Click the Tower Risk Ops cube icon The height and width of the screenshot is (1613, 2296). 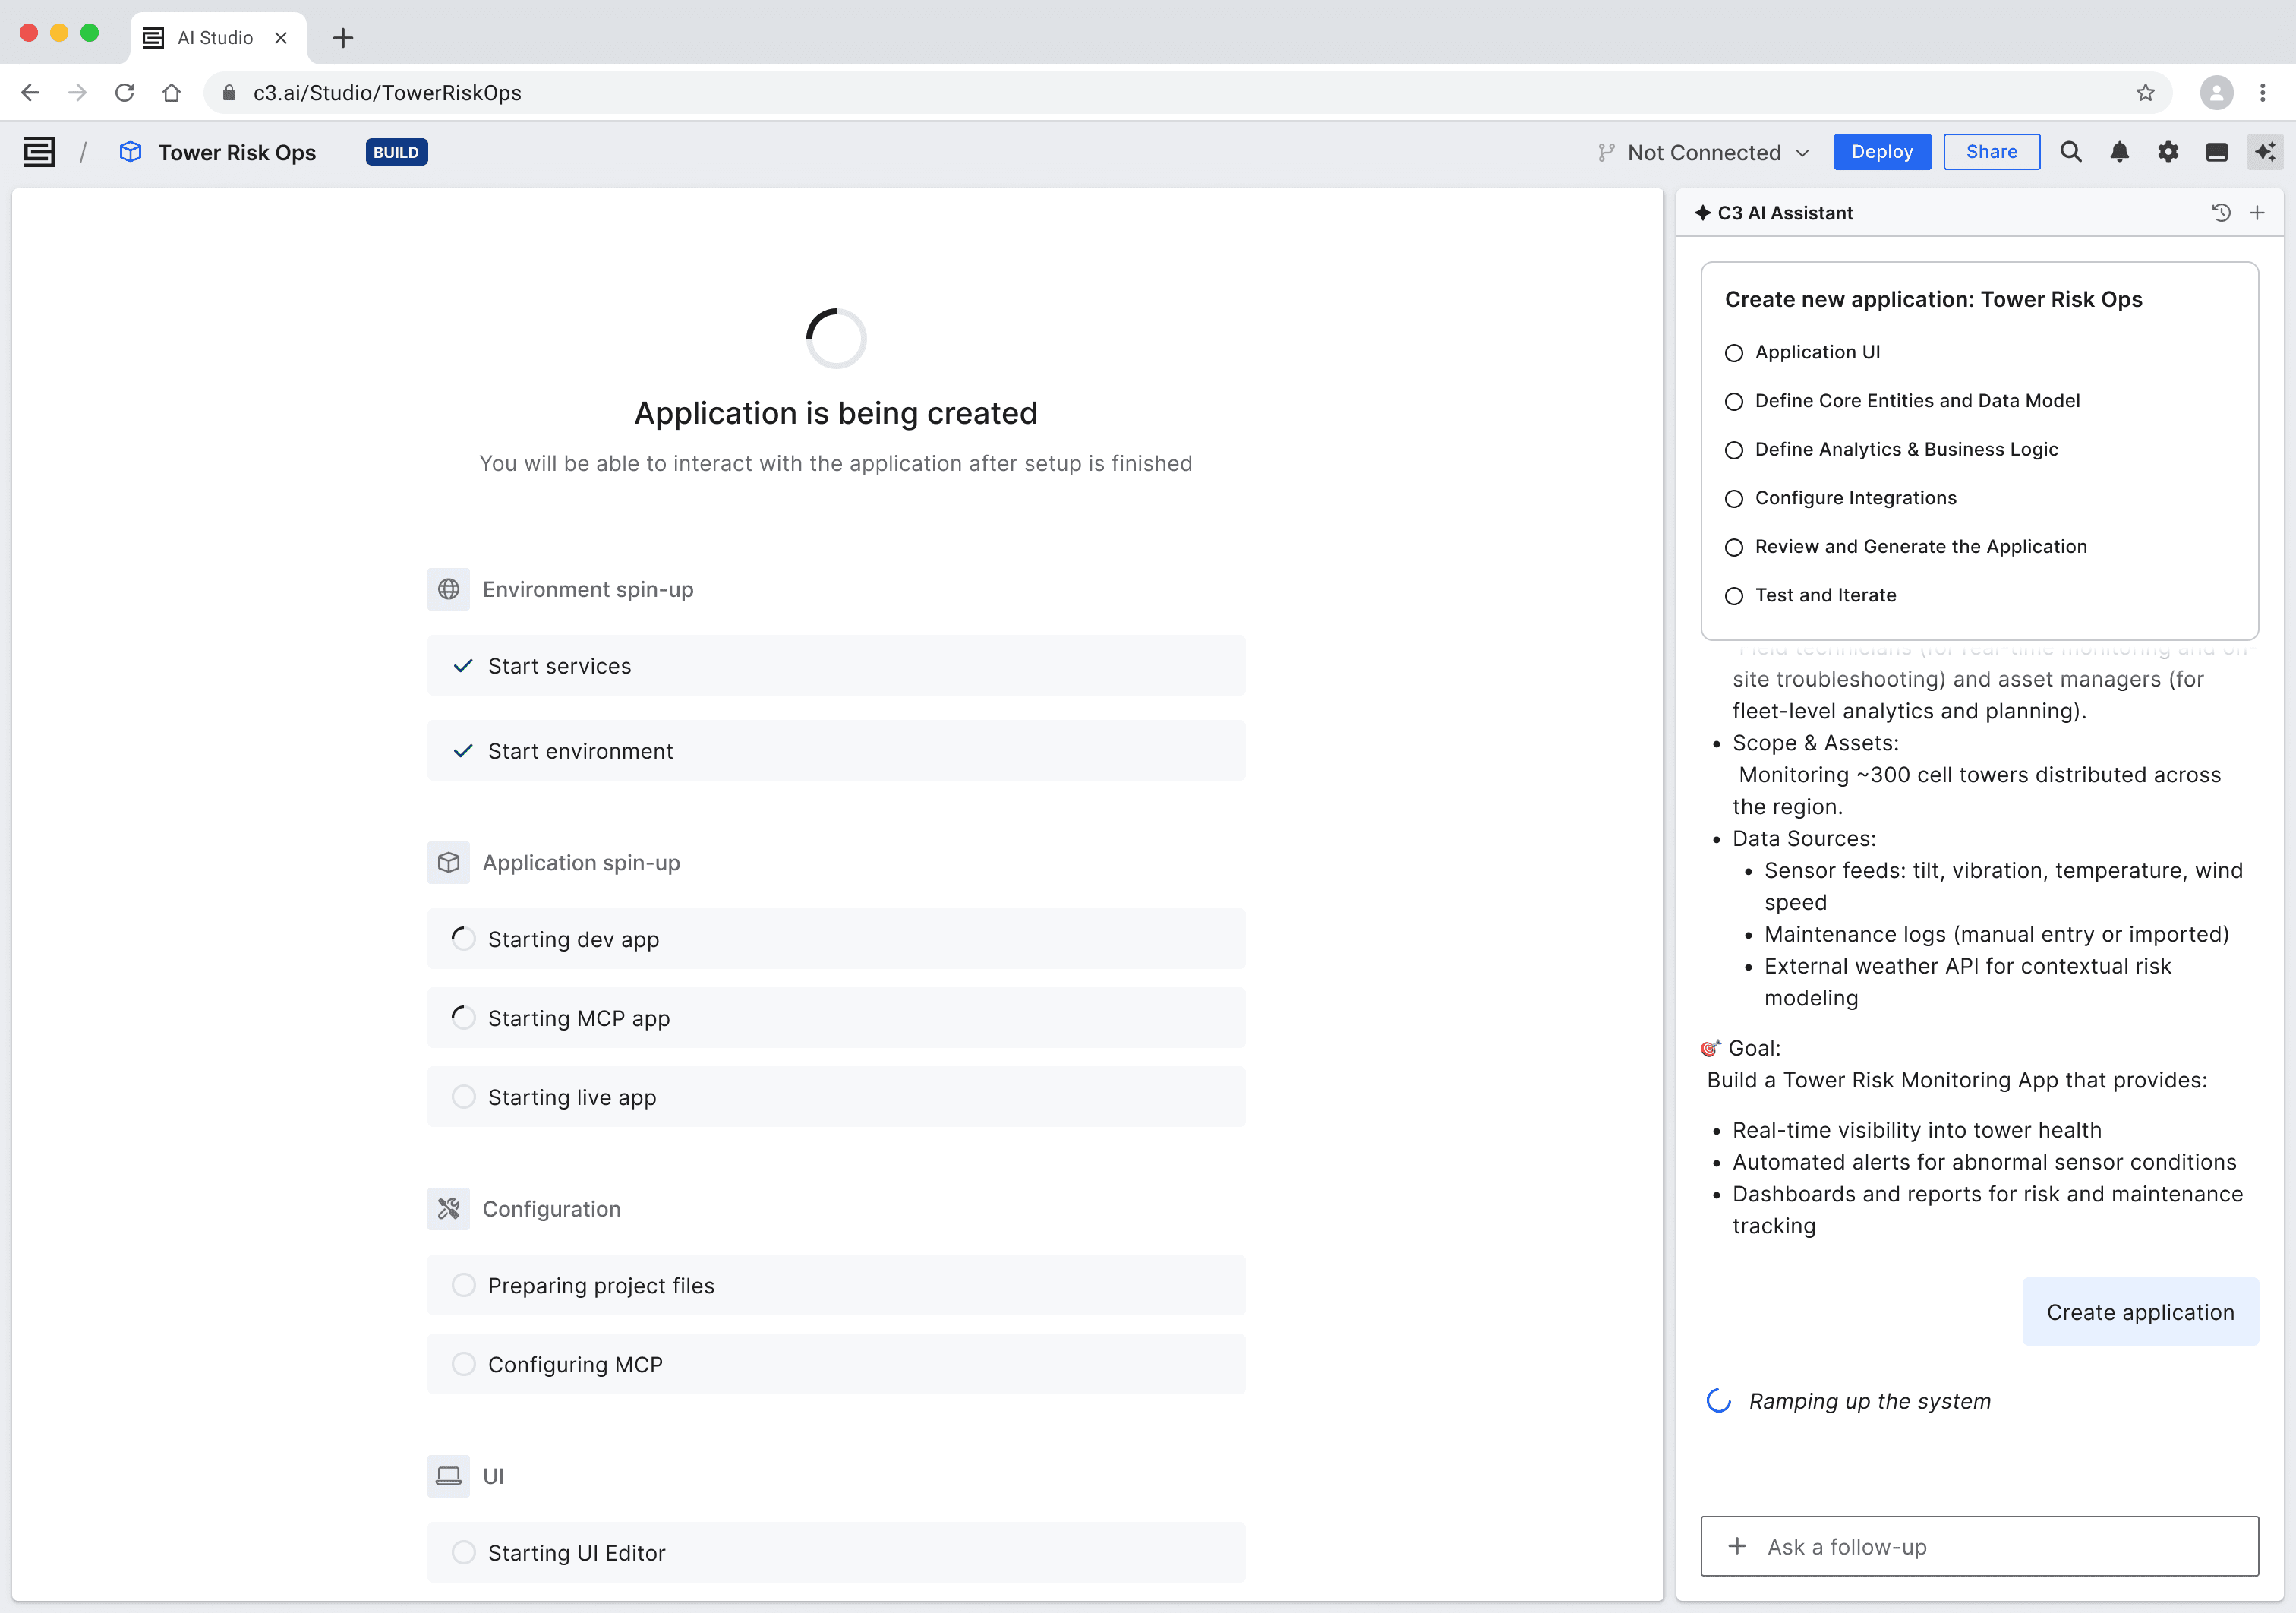[x=130, y=152]
